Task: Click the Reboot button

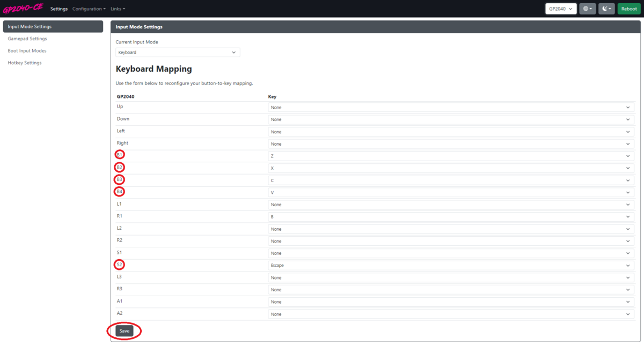Action: click(x=629, y=9)
